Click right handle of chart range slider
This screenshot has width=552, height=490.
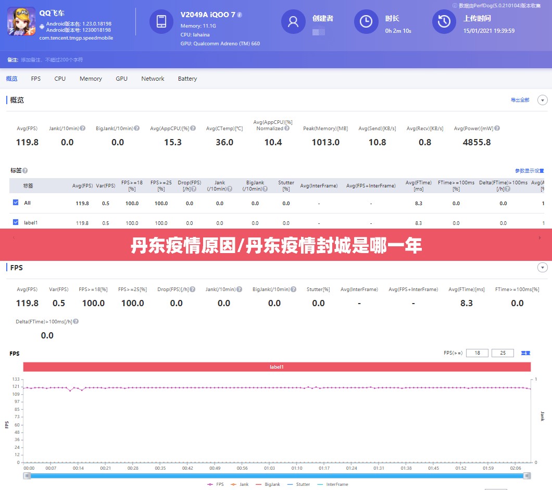click(x=527, y=476)
